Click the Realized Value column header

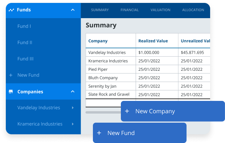point(157,41)
